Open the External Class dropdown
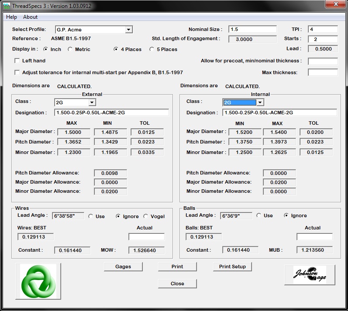 [x=92, y=103]
